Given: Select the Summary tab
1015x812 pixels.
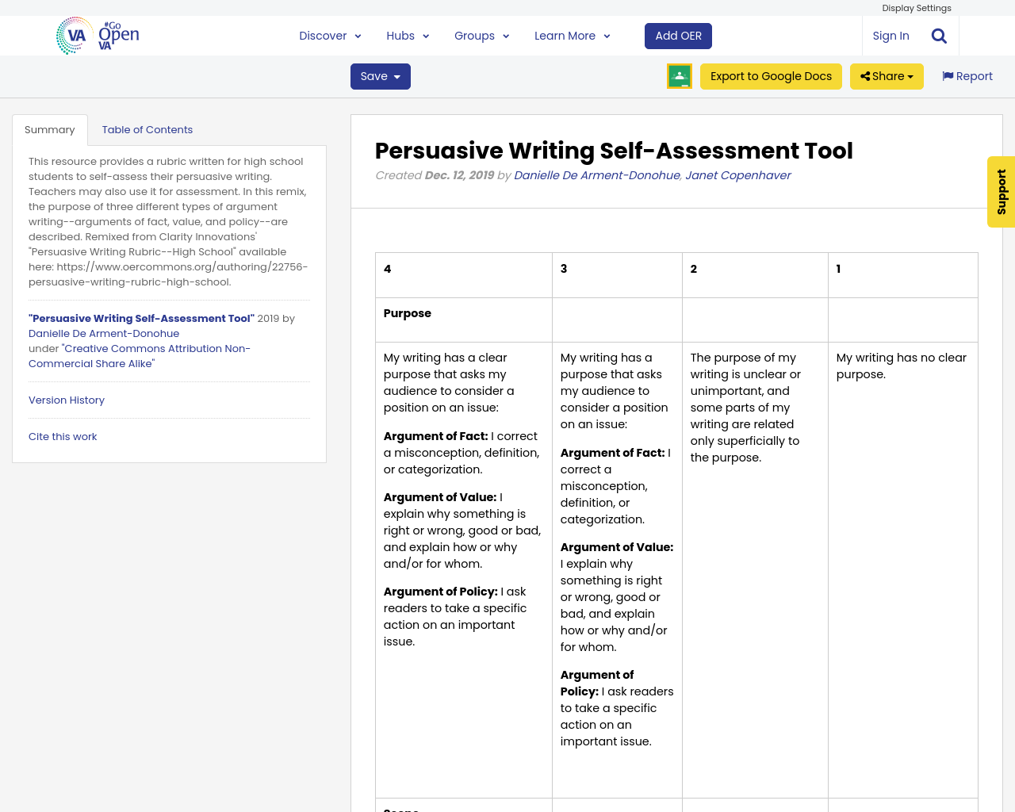Looking at the screenshot, I should pos(49,130).
